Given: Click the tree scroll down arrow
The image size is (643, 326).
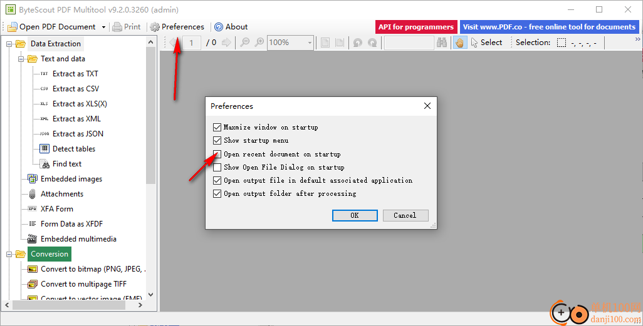Looking at the screenshot, I should pyautogui.click(x=150, y=295).
